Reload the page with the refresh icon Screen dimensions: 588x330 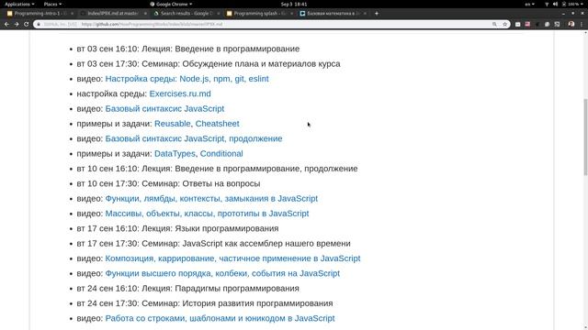point(27,24)
